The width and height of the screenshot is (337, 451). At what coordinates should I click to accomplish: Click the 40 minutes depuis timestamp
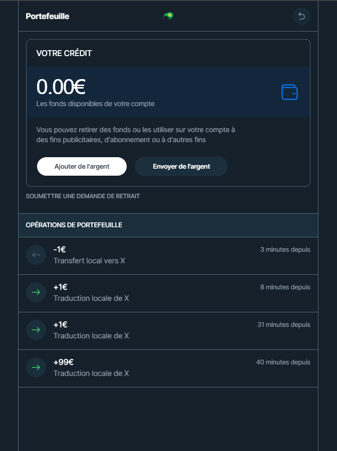coord(283,362)
